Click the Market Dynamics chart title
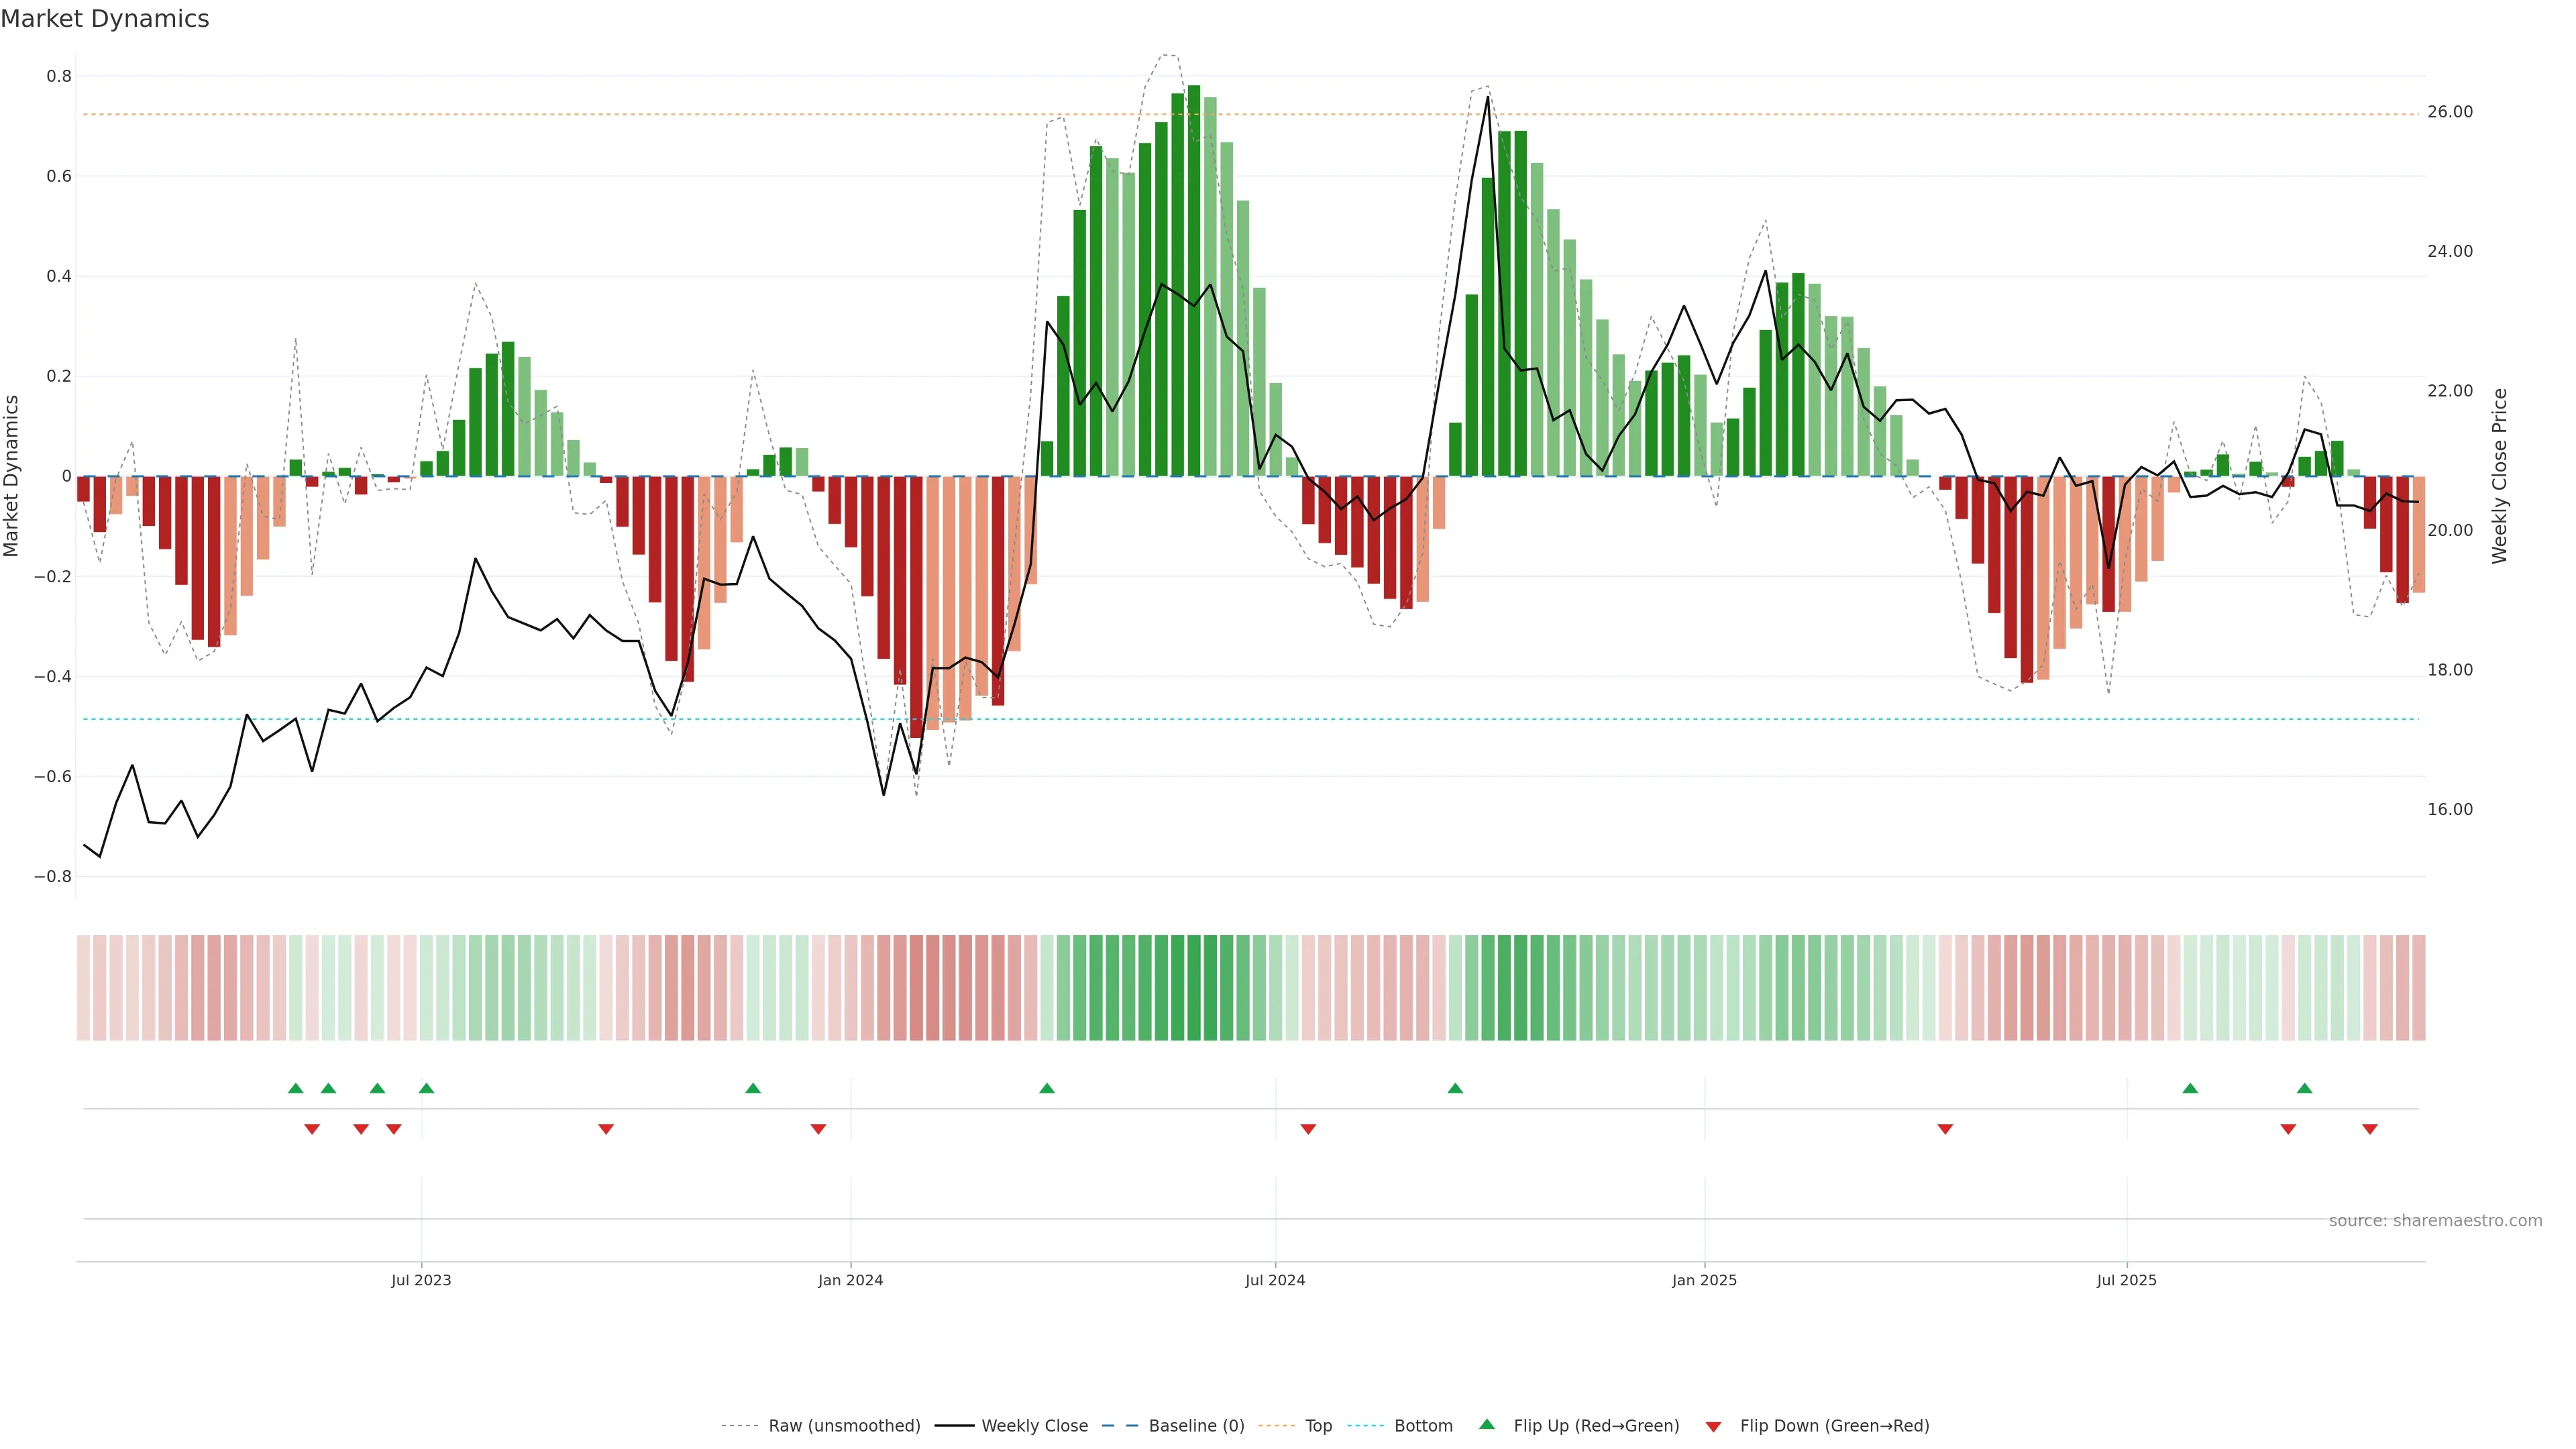The height and width of the screenshot is (1449, 2576). click(x=105, y=19)
